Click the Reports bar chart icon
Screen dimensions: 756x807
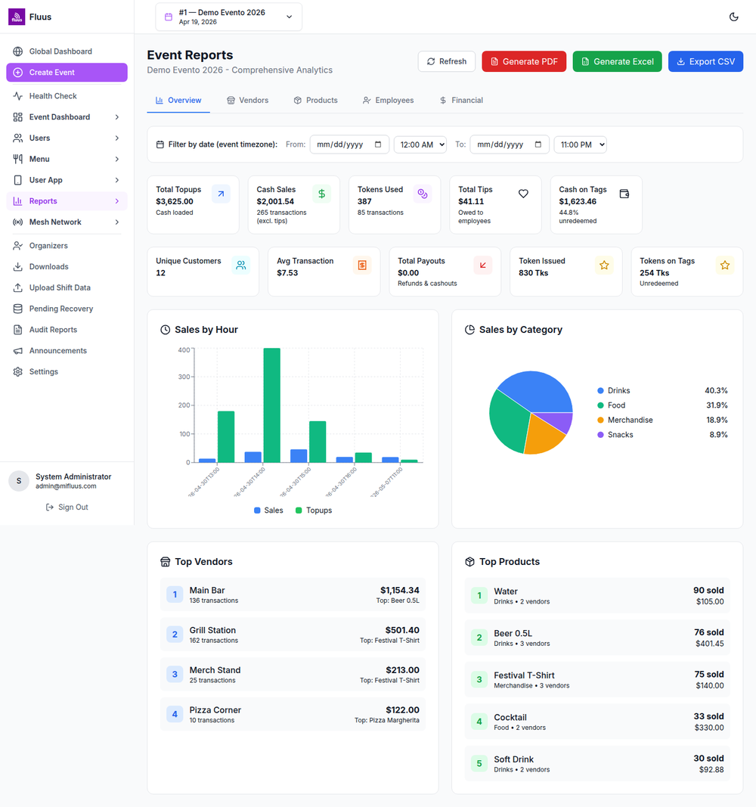pyautogui.click(x=17, y=201)
